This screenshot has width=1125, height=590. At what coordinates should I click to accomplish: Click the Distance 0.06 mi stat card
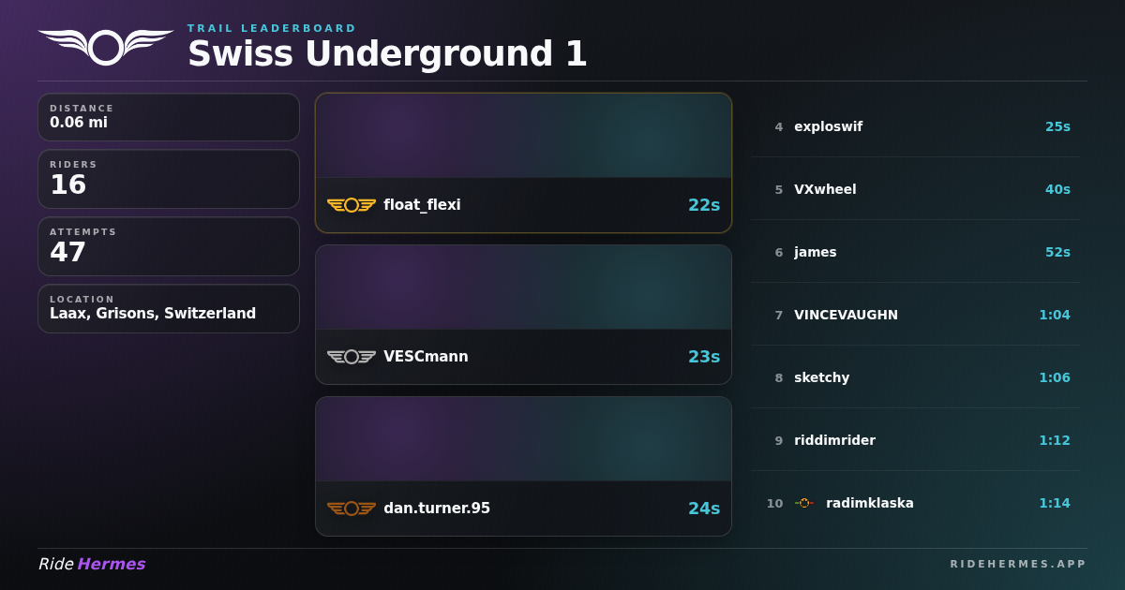coord(169,117)
